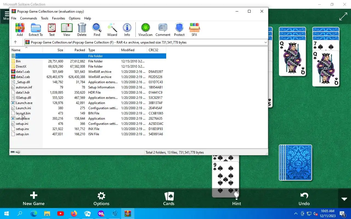Open the Favorites menu
This screenshot has height=219, width=351.
[x=58, y=18]
